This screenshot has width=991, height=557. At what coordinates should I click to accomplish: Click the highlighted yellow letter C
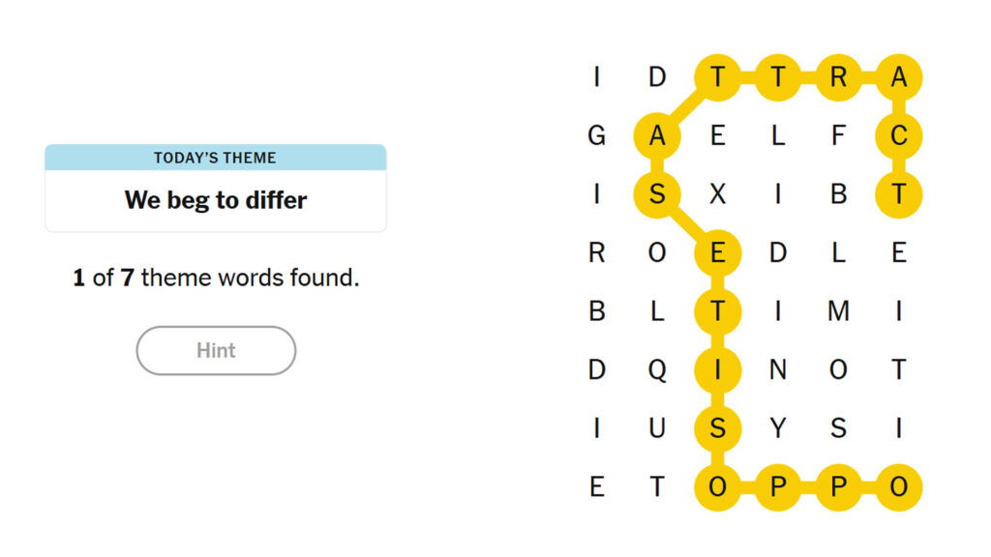coord(899,135)
